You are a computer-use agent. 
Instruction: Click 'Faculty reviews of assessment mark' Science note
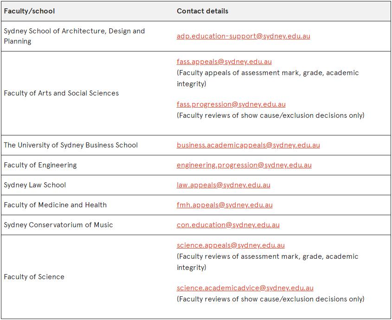click(268, 262)
